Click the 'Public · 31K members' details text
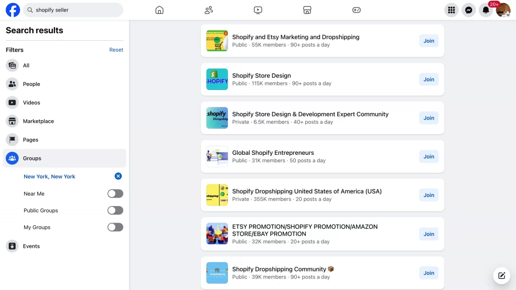The image size is (516, 290). 279,160
